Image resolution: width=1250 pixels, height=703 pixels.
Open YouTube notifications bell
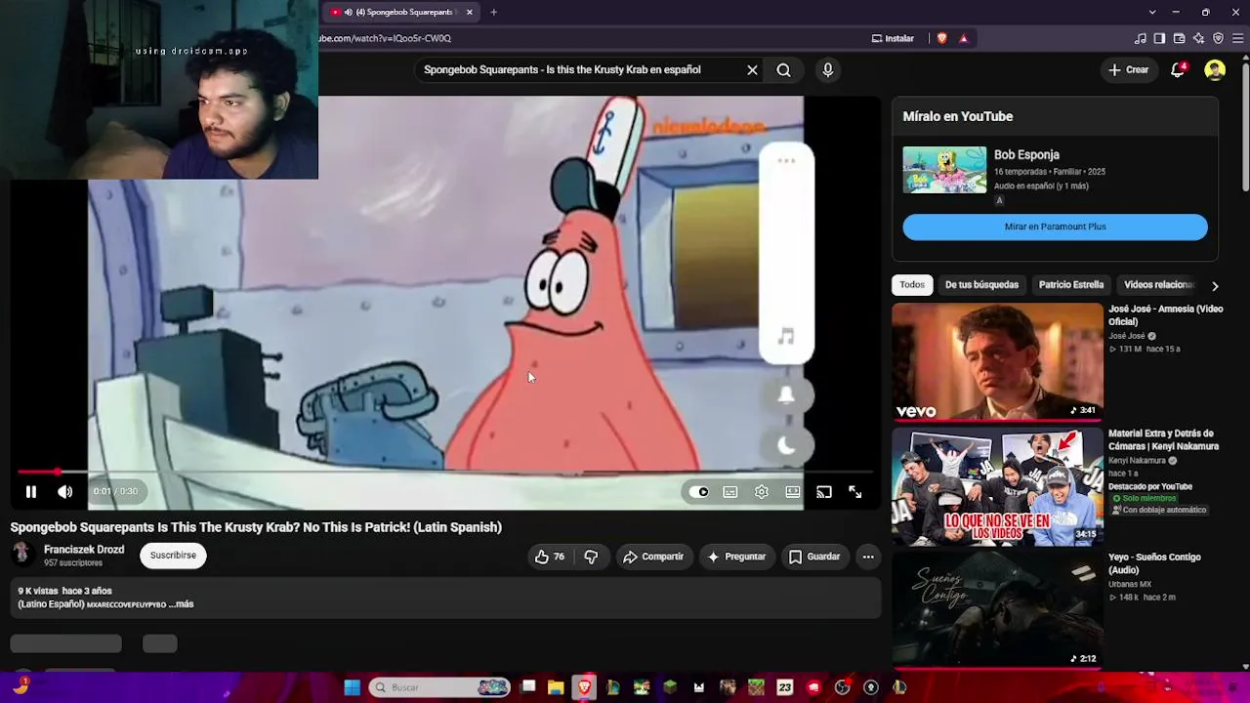click(1178, 70)
